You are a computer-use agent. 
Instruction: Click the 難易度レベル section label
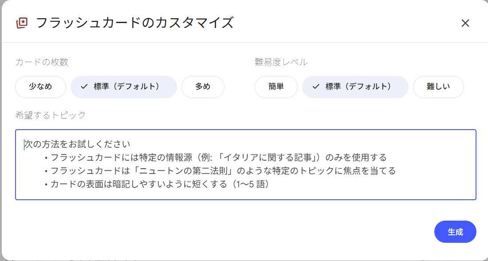coord(281,62)
